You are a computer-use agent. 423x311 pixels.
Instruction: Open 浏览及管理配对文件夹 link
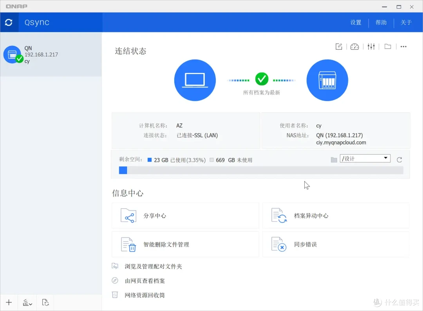153,266
